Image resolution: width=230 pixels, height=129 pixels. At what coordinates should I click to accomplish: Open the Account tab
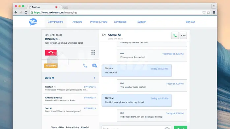pyautogui.click(x=77, y=22)
